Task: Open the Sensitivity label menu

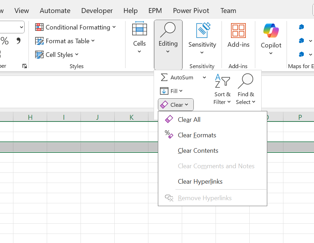Action: 202,39
